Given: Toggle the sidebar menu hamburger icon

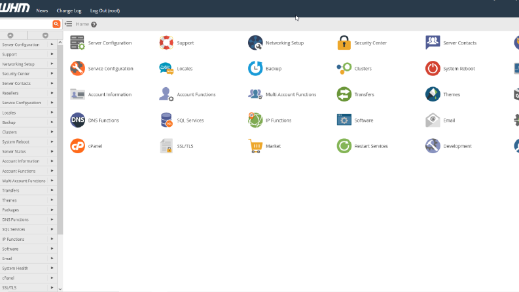Looking at the screenshot, I should pyautogui.click(x=69, y=24).
